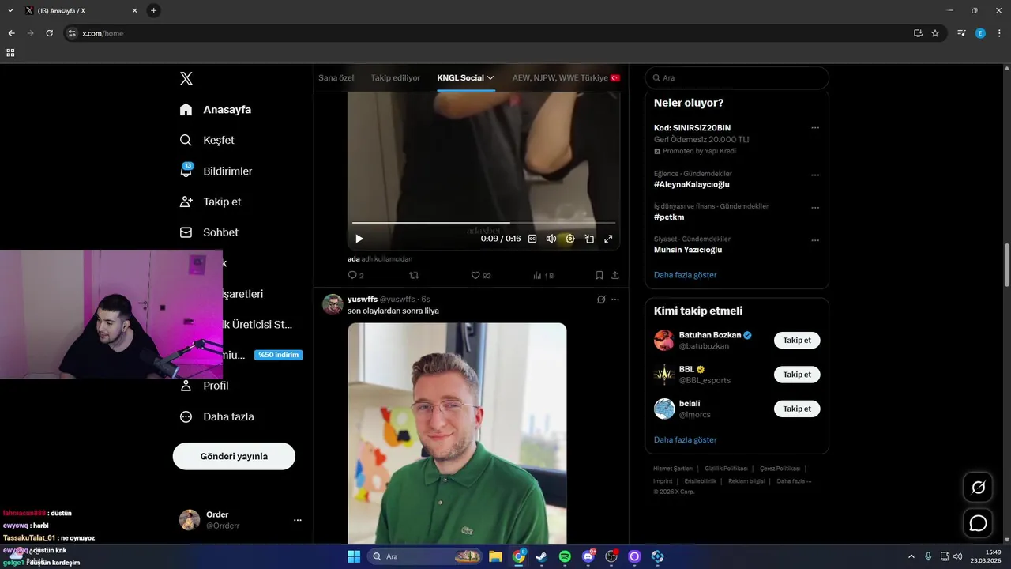Open Sohbet messages

209,232
